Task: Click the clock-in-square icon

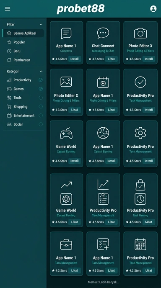Action: coord(140,199)
